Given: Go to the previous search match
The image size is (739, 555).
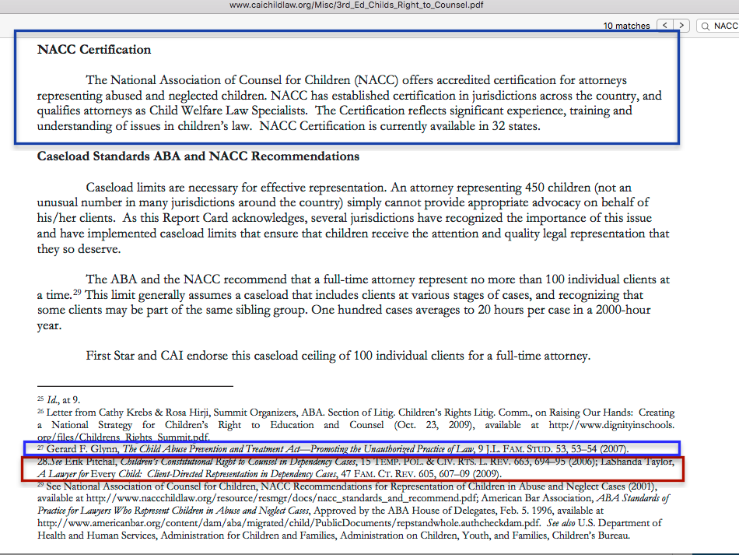Looking at the screenshot, I should [666, 26].
